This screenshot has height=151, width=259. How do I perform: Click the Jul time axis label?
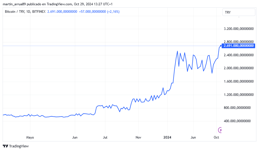105,137
